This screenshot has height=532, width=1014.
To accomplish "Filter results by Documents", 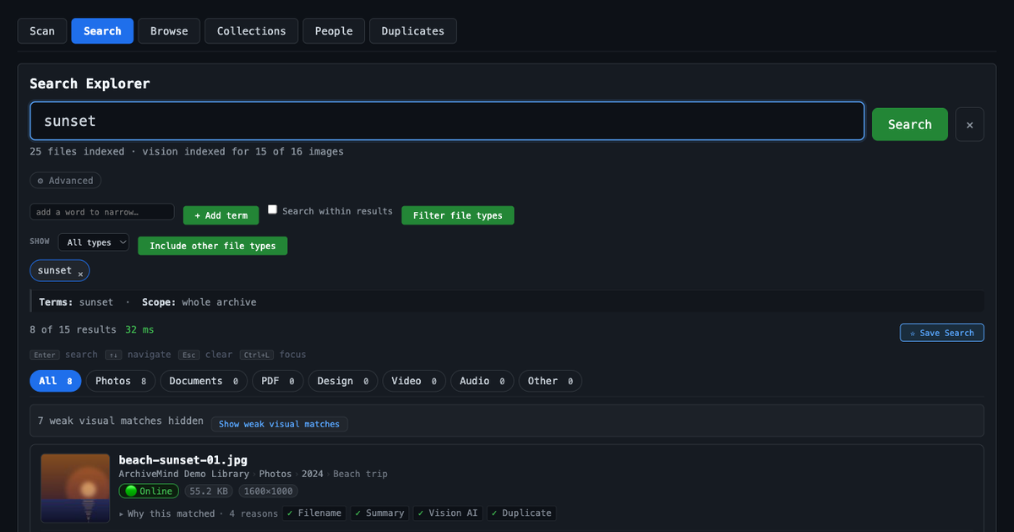I will (x=204, y=381).
